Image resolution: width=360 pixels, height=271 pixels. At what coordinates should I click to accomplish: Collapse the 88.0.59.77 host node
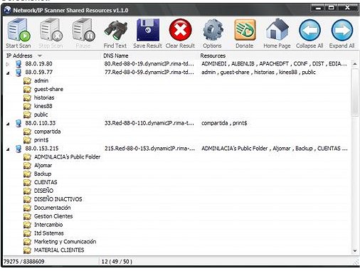pos(8,73)
